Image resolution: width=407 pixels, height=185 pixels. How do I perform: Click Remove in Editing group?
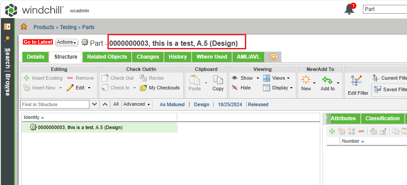tap(81, 78)
